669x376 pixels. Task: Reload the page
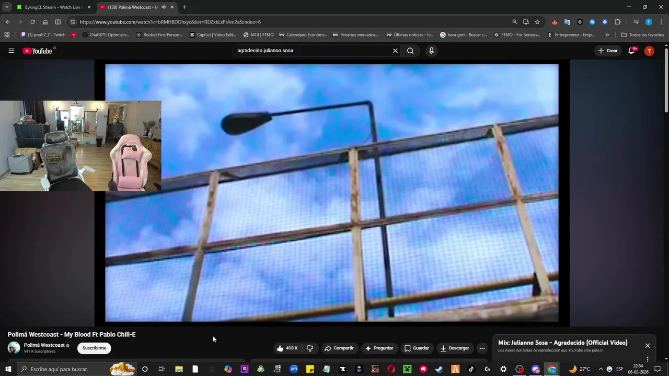32,22
